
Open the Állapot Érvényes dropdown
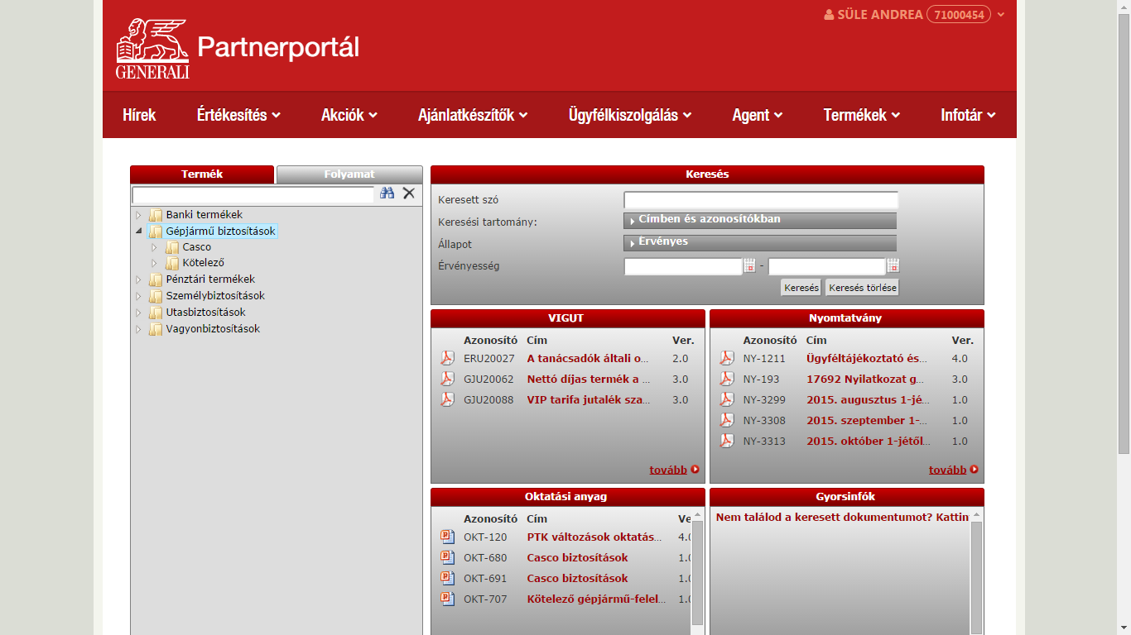760,242
